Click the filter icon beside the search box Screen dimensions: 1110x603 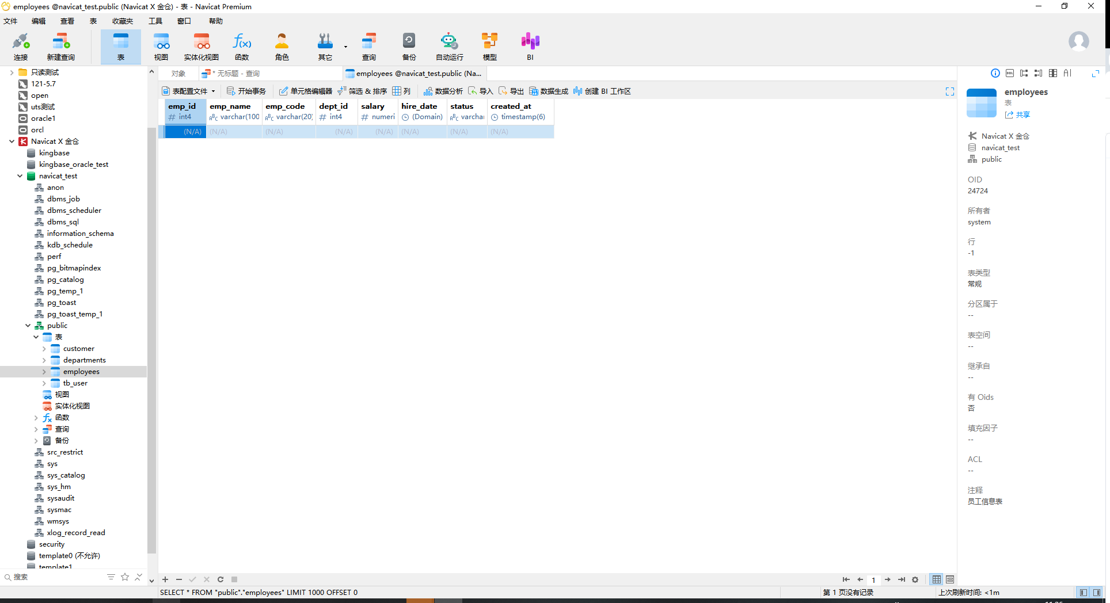coord(111,577)
